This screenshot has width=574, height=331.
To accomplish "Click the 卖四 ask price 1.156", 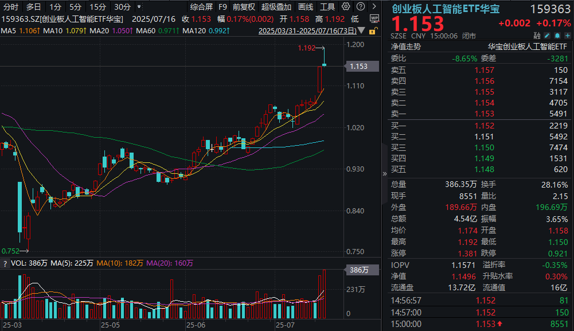I will point(485,81).
